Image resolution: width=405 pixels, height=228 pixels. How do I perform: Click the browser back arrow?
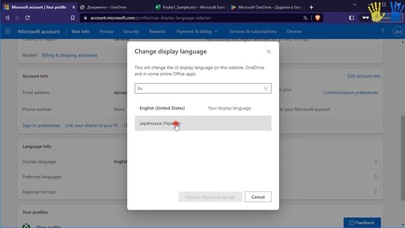point(7,18)
